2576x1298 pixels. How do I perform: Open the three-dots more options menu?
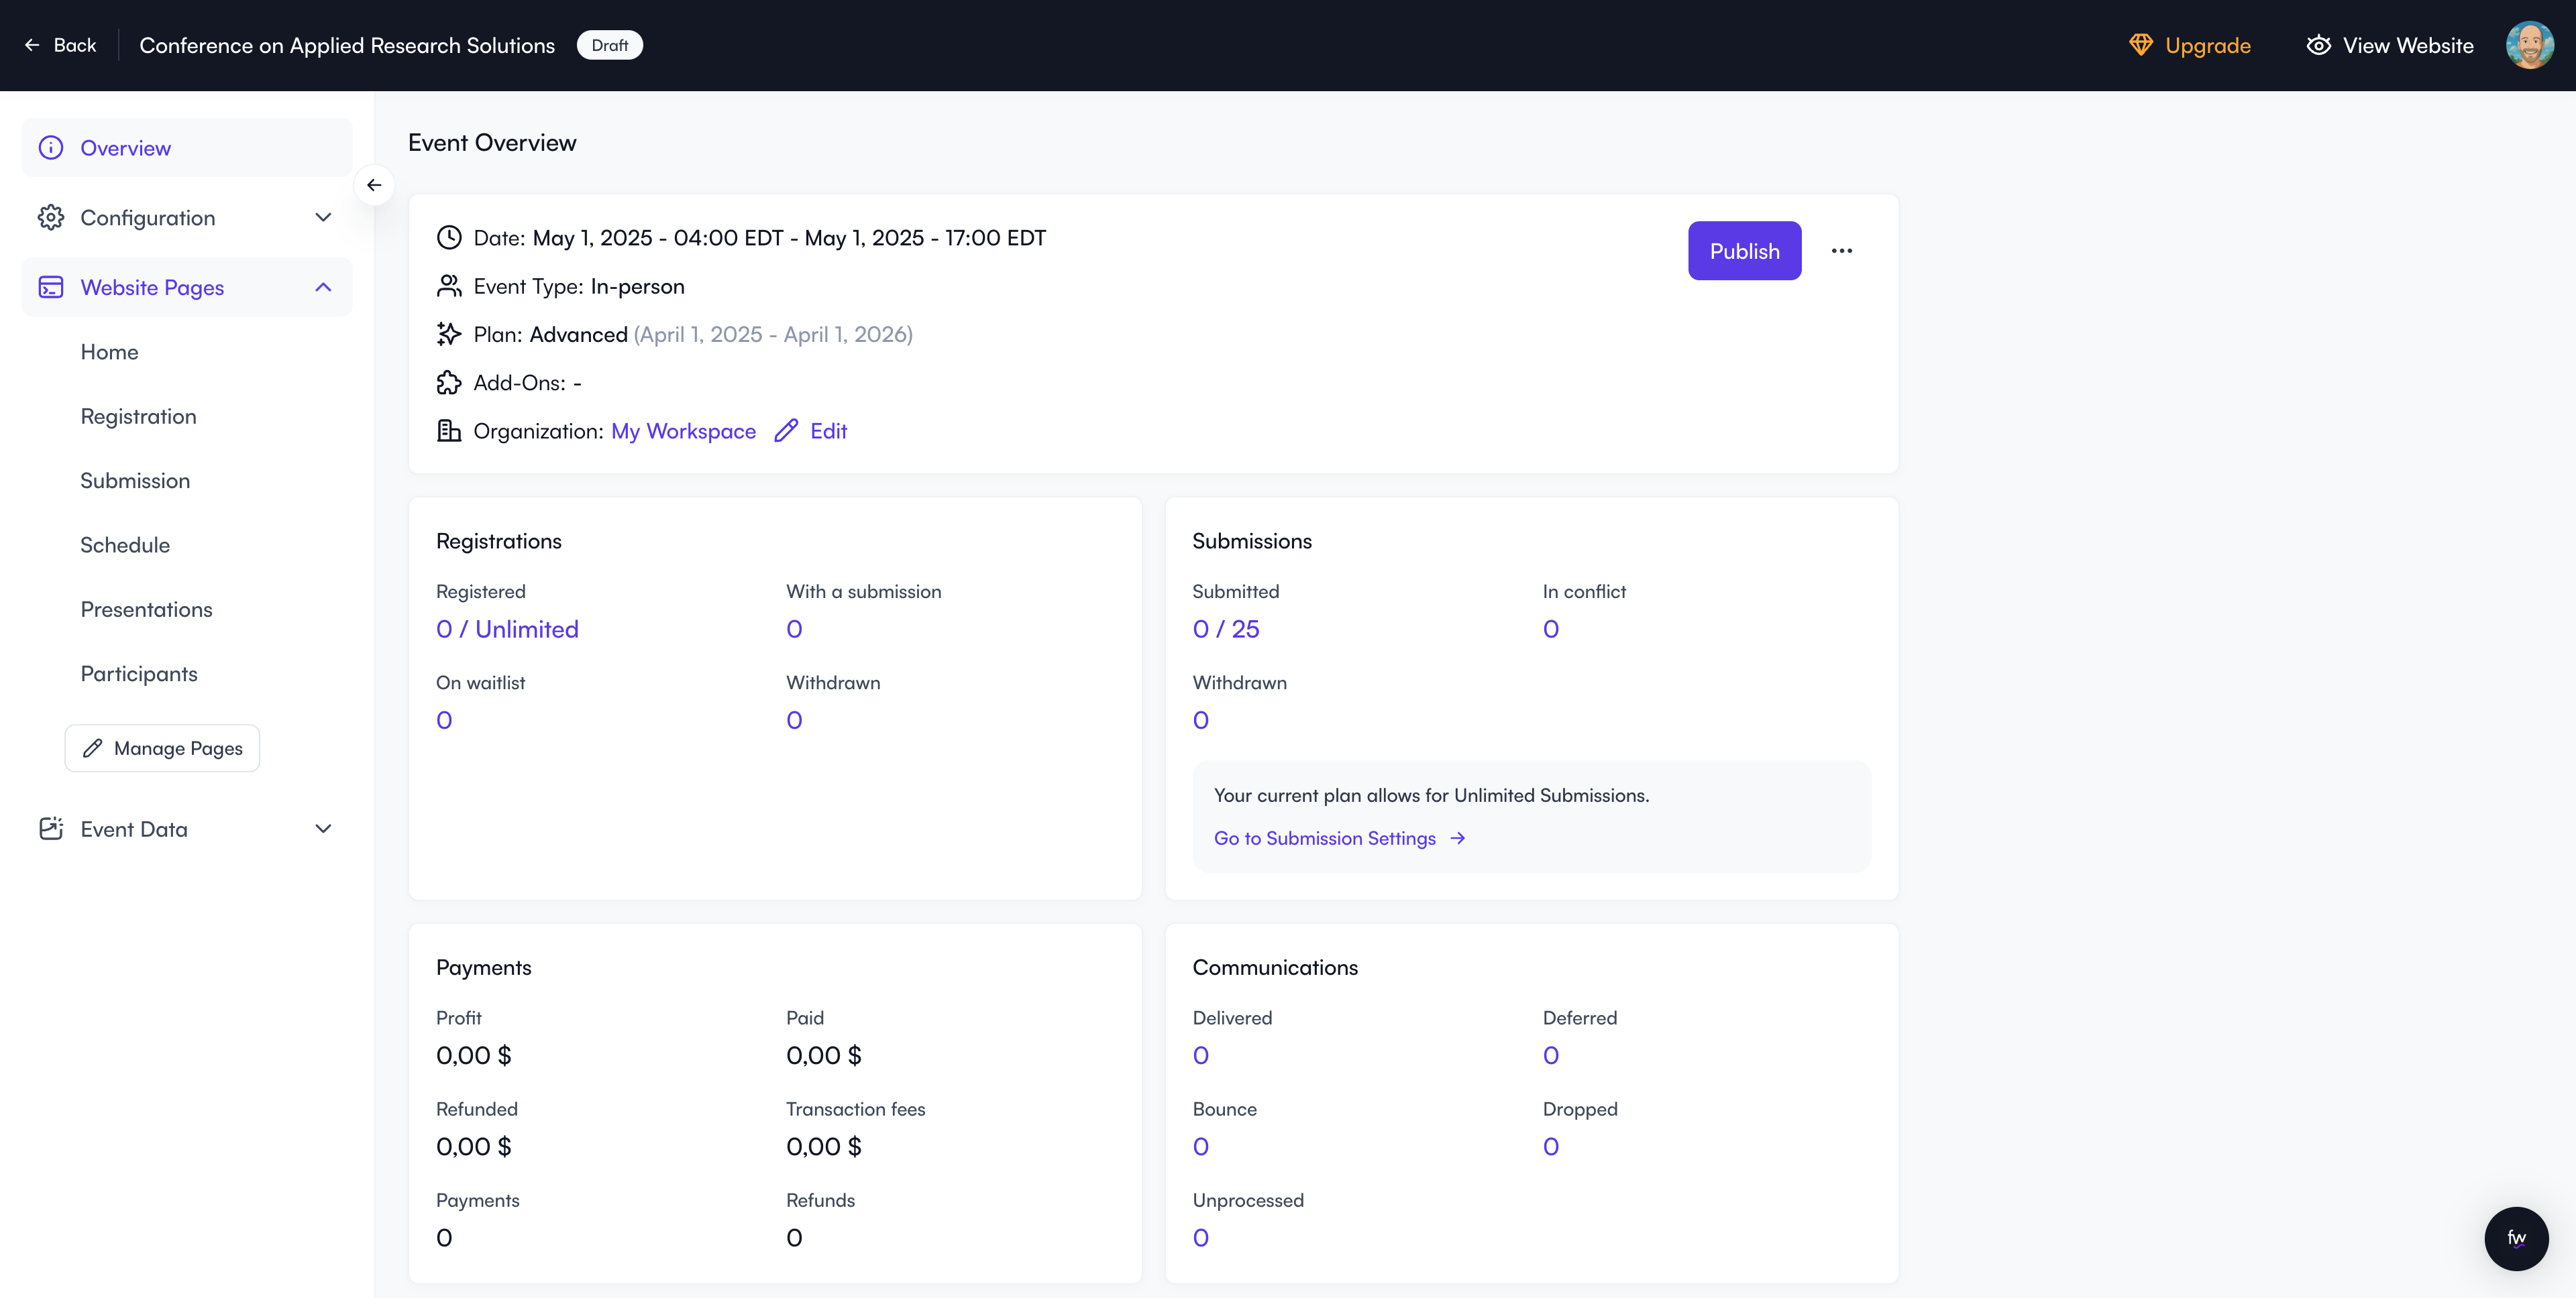(x=1841, y=251)
